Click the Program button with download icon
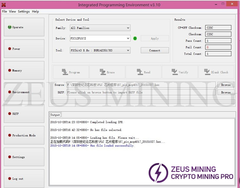This screenshot has height=188, width=240. 71,72
